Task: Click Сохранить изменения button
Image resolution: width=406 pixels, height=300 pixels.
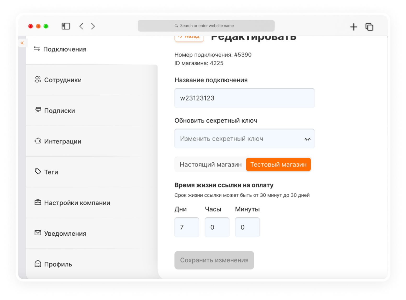Action: coord(214,260)
